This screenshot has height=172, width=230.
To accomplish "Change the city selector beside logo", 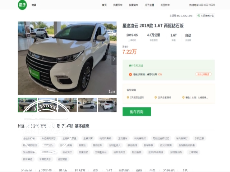I will coord(34,5).
